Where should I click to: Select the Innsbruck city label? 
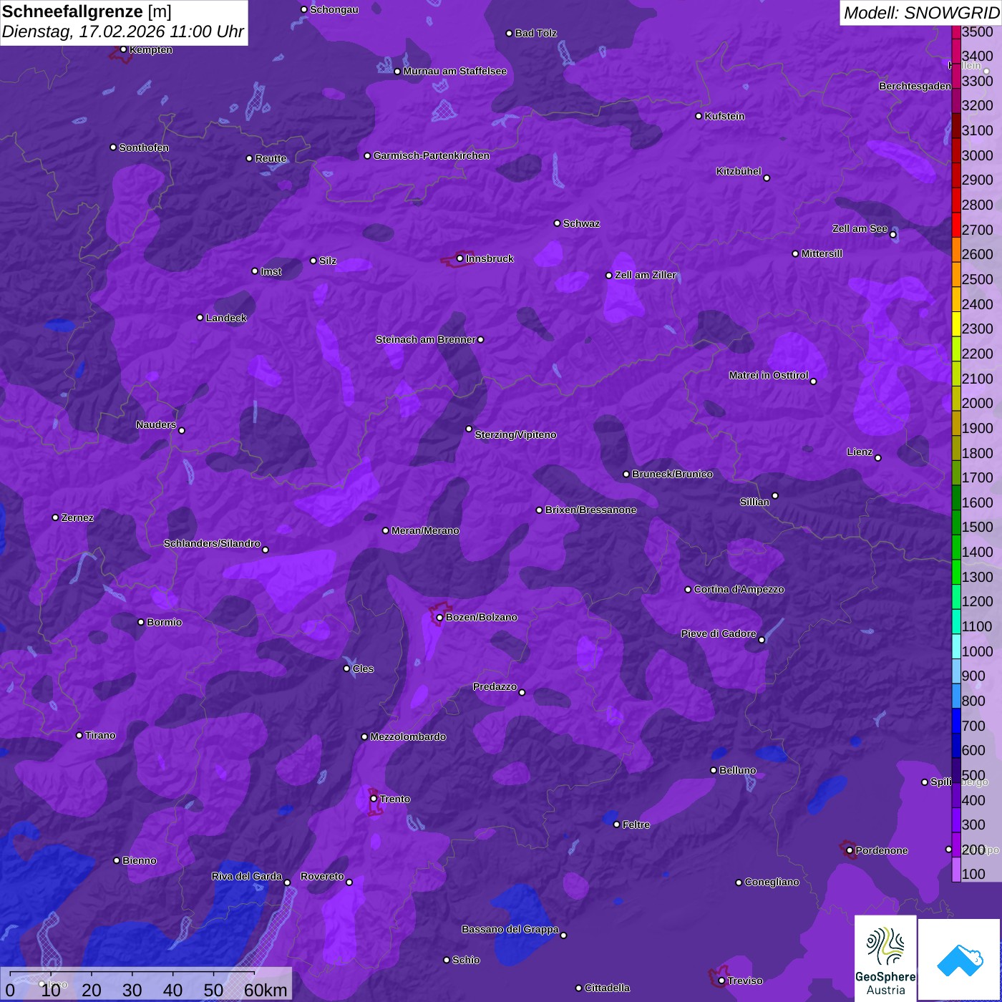[490, 258]
